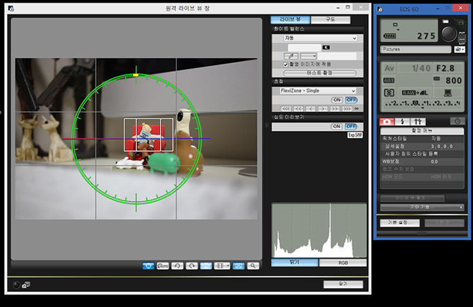The image size is (473, 307).
Task: Click the metering mode icon
Action: click(x=389, y=92)
